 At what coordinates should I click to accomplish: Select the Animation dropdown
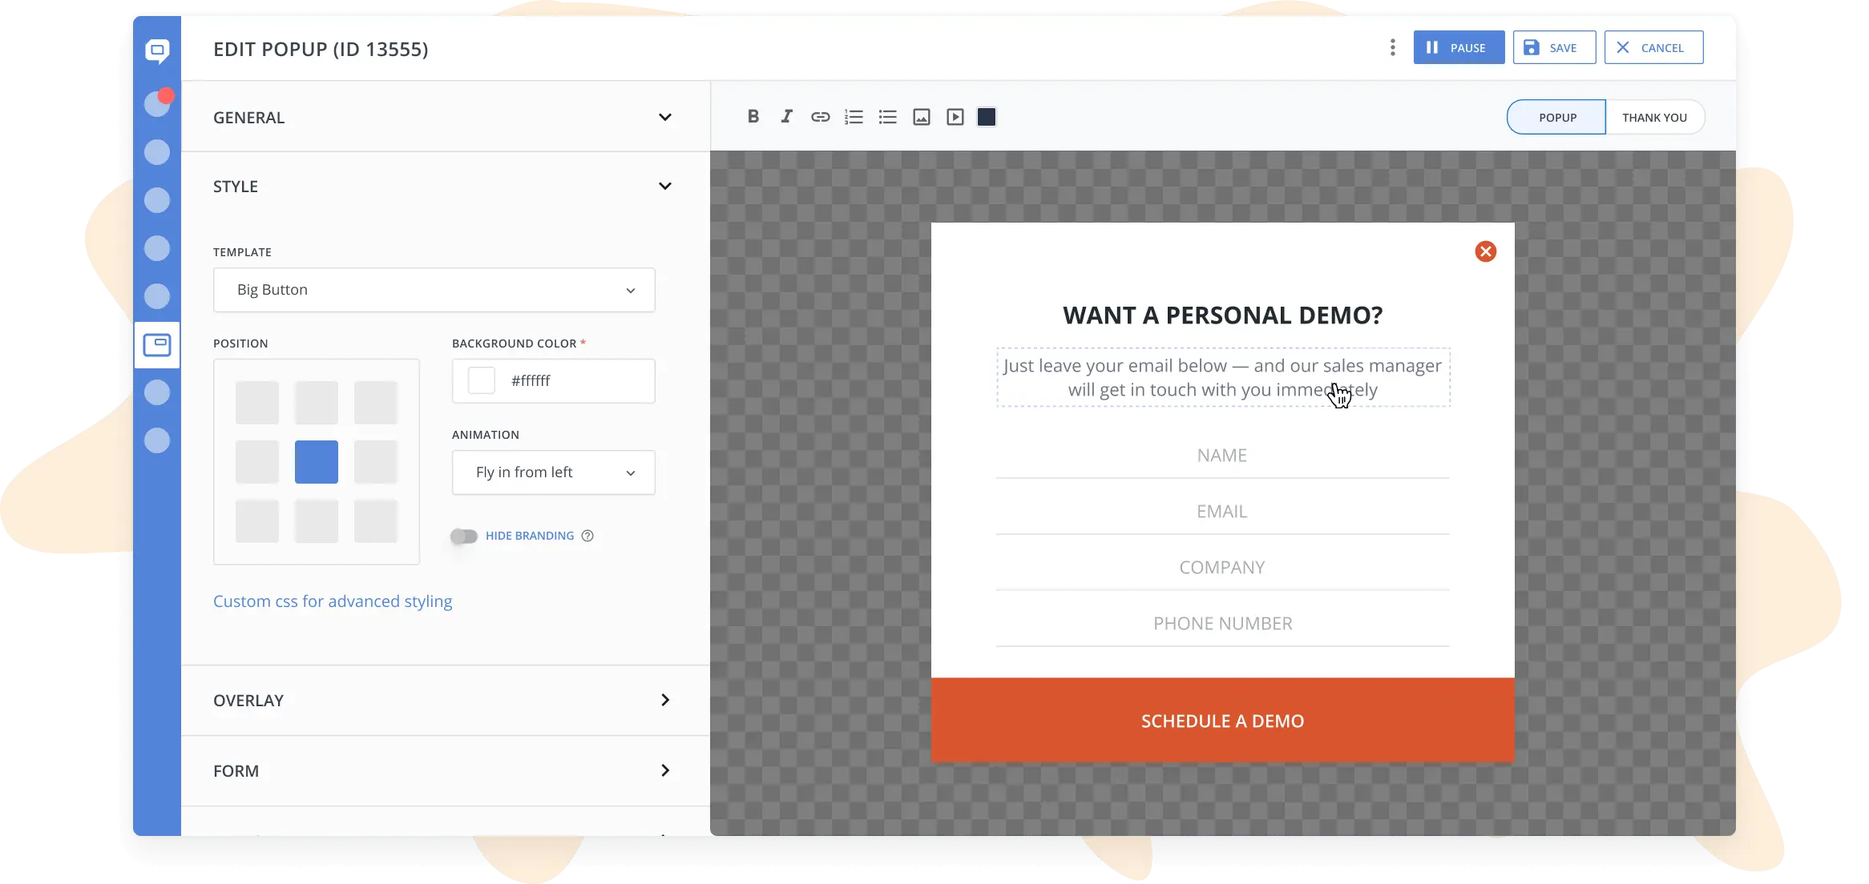[x=553, y=471]
